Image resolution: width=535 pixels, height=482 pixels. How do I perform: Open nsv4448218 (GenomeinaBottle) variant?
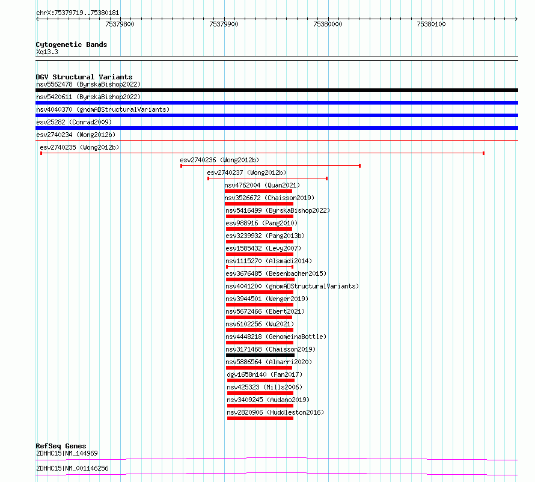pos(276,337)
